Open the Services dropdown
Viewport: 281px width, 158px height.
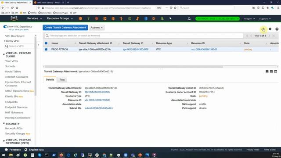(x=34, y=18)
